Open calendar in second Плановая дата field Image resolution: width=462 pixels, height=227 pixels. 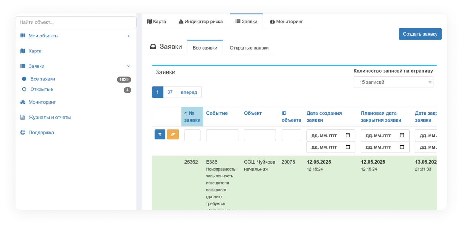pyautogui.click(x=402, y=147)
